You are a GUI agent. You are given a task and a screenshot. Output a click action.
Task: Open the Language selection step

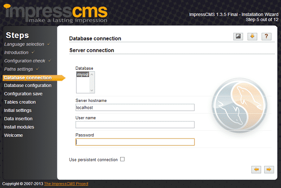point(24,44)
